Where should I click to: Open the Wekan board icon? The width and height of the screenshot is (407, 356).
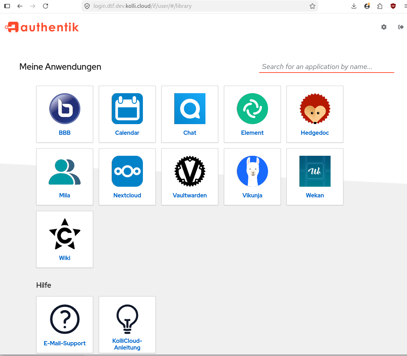[315, 171]
